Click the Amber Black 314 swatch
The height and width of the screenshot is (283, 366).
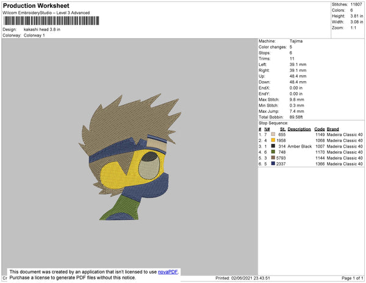coord(273,146)
